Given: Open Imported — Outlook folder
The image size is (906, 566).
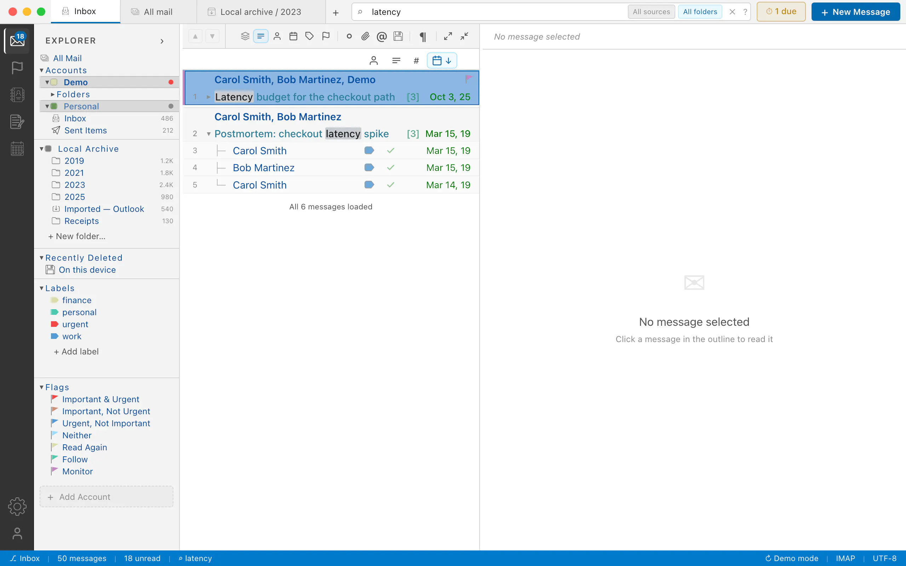Looking at the screenshot, I should click(109, 209).
